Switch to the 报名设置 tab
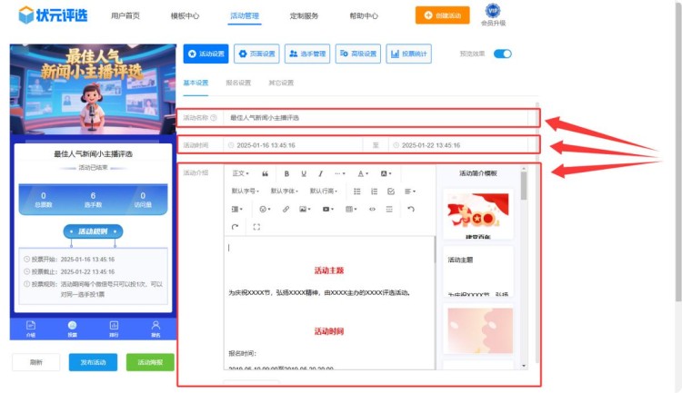Viewport: 682px width, 393px height. 238,83
